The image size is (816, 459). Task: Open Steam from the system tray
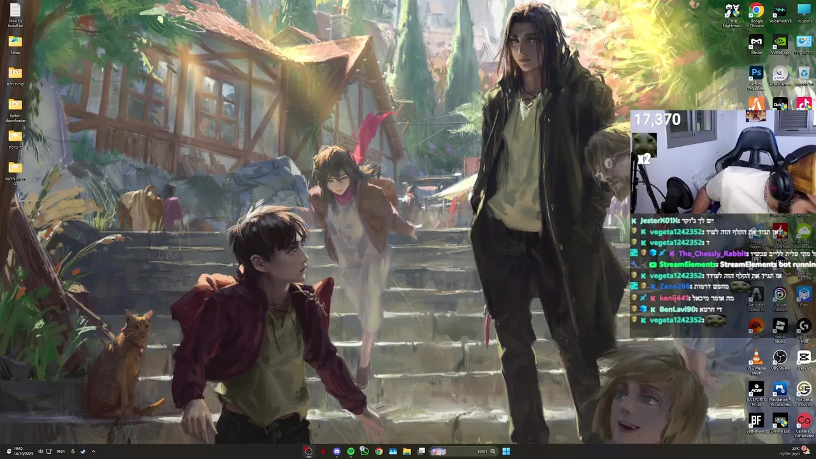click(x=83, y=451)
